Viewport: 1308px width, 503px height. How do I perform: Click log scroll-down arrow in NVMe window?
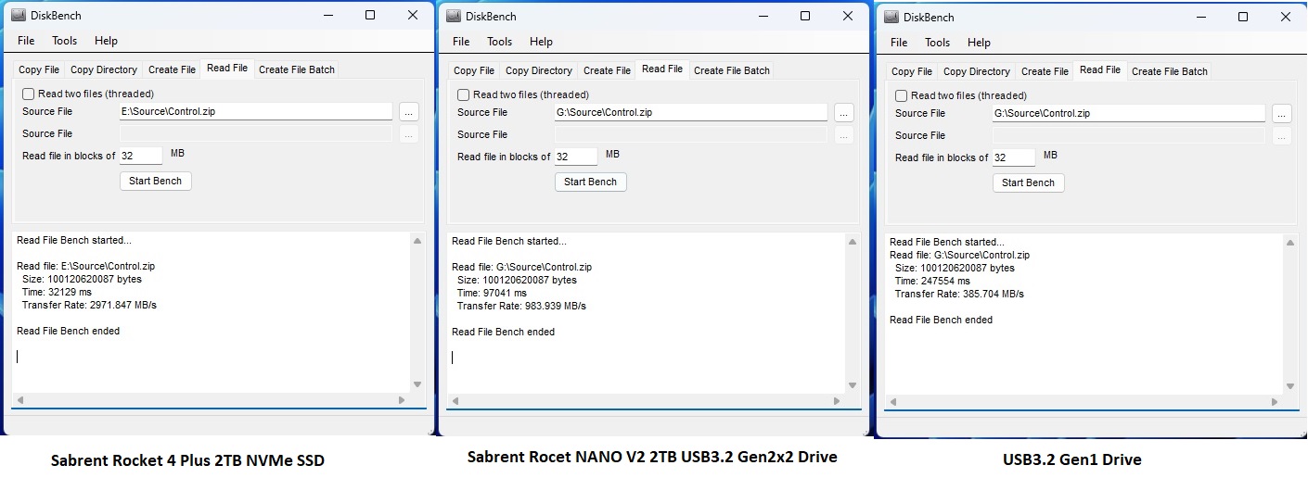pos(417,384)
